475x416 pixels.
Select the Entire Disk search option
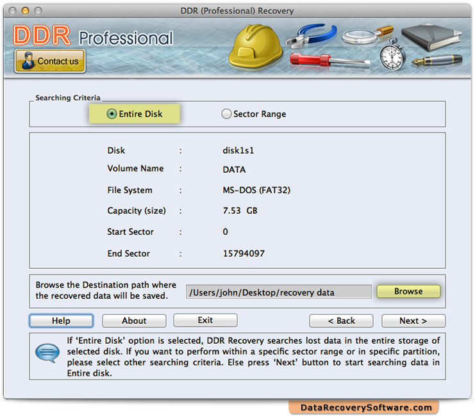pos(112,114)
